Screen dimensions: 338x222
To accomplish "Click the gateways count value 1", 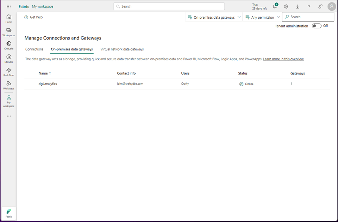I will pyautogui.click(x=291, y=84).
